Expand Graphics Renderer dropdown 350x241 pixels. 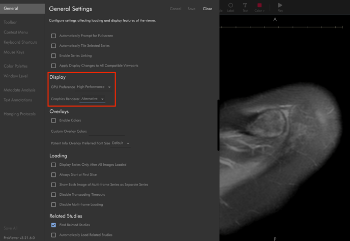(x=93, y=99)
